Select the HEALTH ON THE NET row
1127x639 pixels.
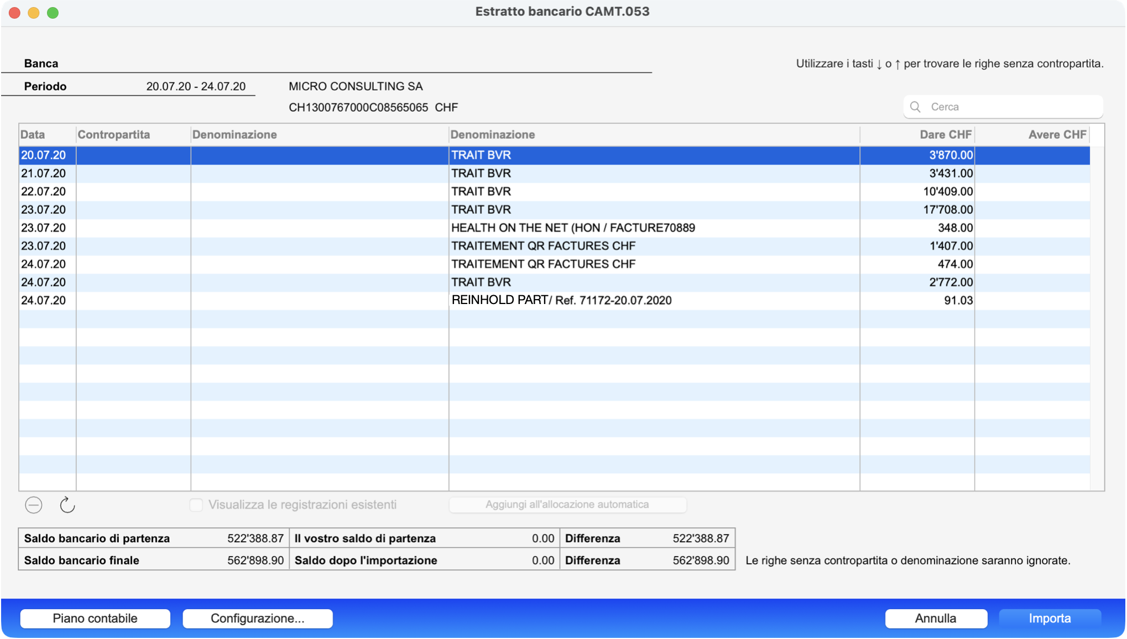572,228
